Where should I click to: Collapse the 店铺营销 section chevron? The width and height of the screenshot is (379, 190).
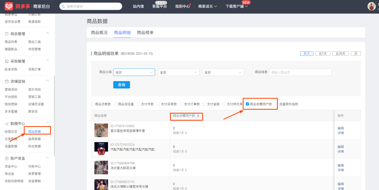pyautogui.click(x=48, y=80)
